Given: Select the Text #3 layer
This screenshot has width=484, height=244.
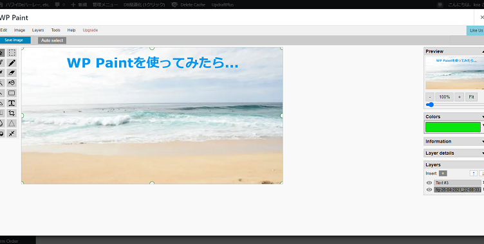Looking at the screenshot, I should click(x=457, y=183).
